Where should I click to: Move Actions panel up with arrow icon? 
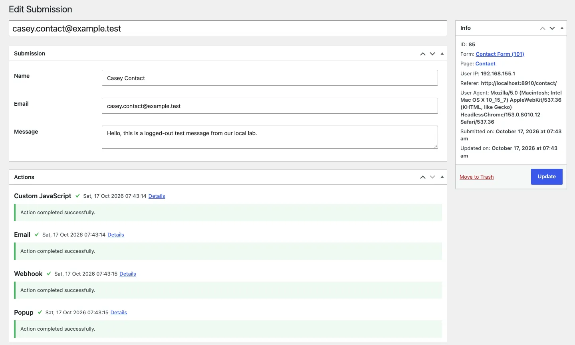click(x=423, y=177)
